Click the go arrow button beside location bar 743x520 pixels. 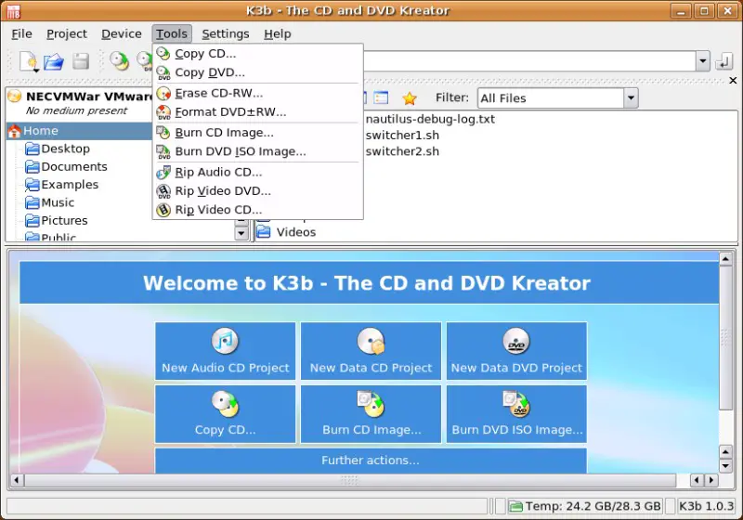pyautogui.click(x=724, y=61)
